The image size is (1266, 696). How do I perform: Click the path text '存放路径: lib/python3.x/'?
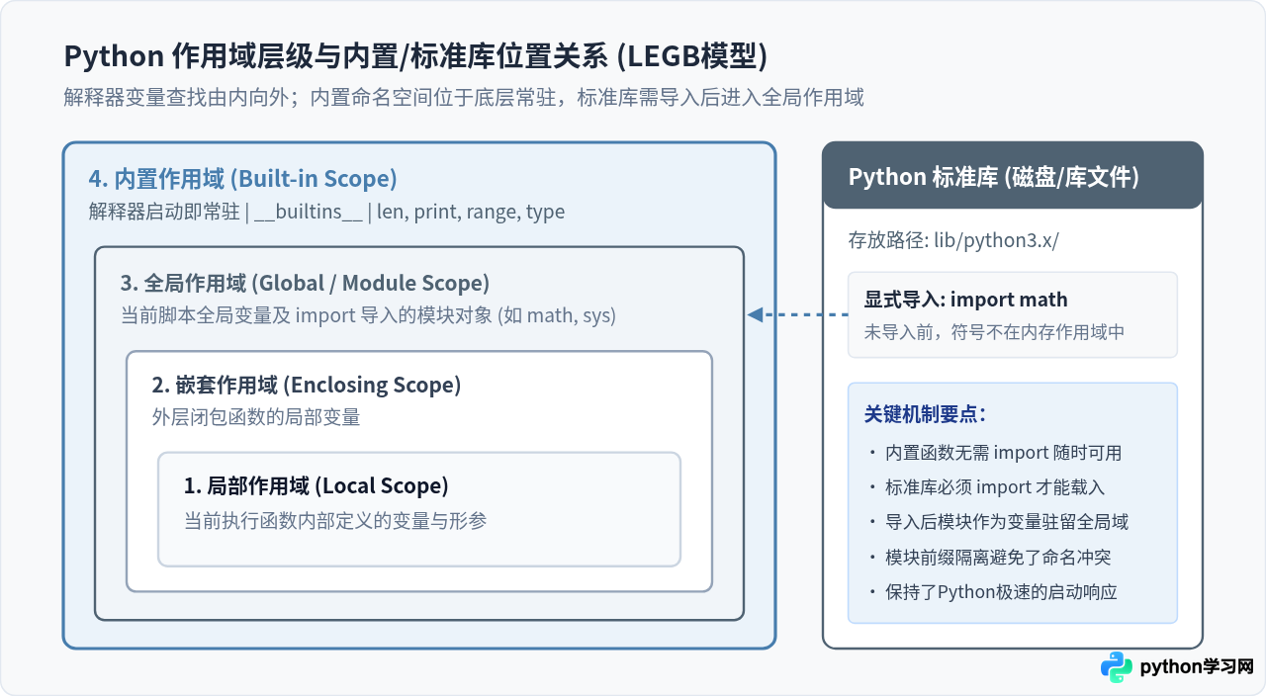pos(953,240)
